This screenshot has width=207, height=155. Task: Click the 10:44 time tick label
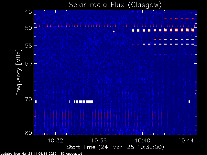click(186, 140)
